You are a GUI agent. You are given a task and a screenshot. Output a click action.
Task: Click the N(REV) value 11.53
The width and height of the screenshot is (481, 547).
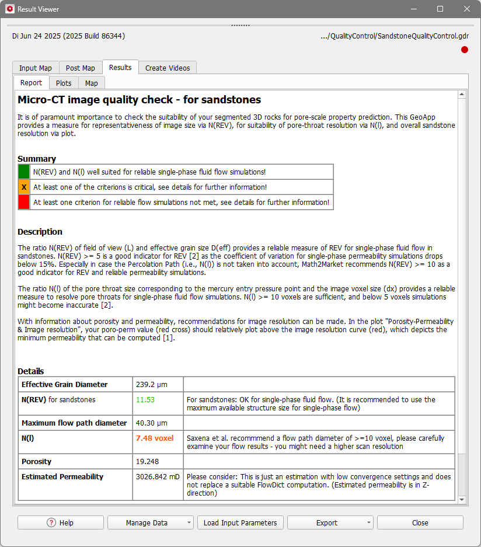tap(145, 400)
